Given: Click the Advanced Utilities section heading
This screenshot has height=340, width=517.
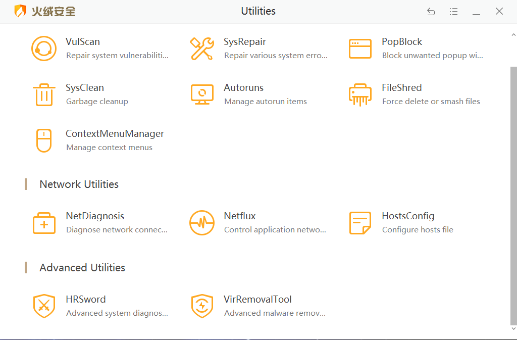Looking at the screenshot, I should (82, 268).
